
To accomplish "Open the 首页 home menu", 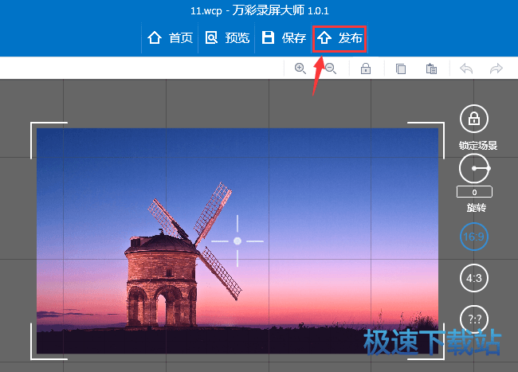I will click(x=169, y=37).
